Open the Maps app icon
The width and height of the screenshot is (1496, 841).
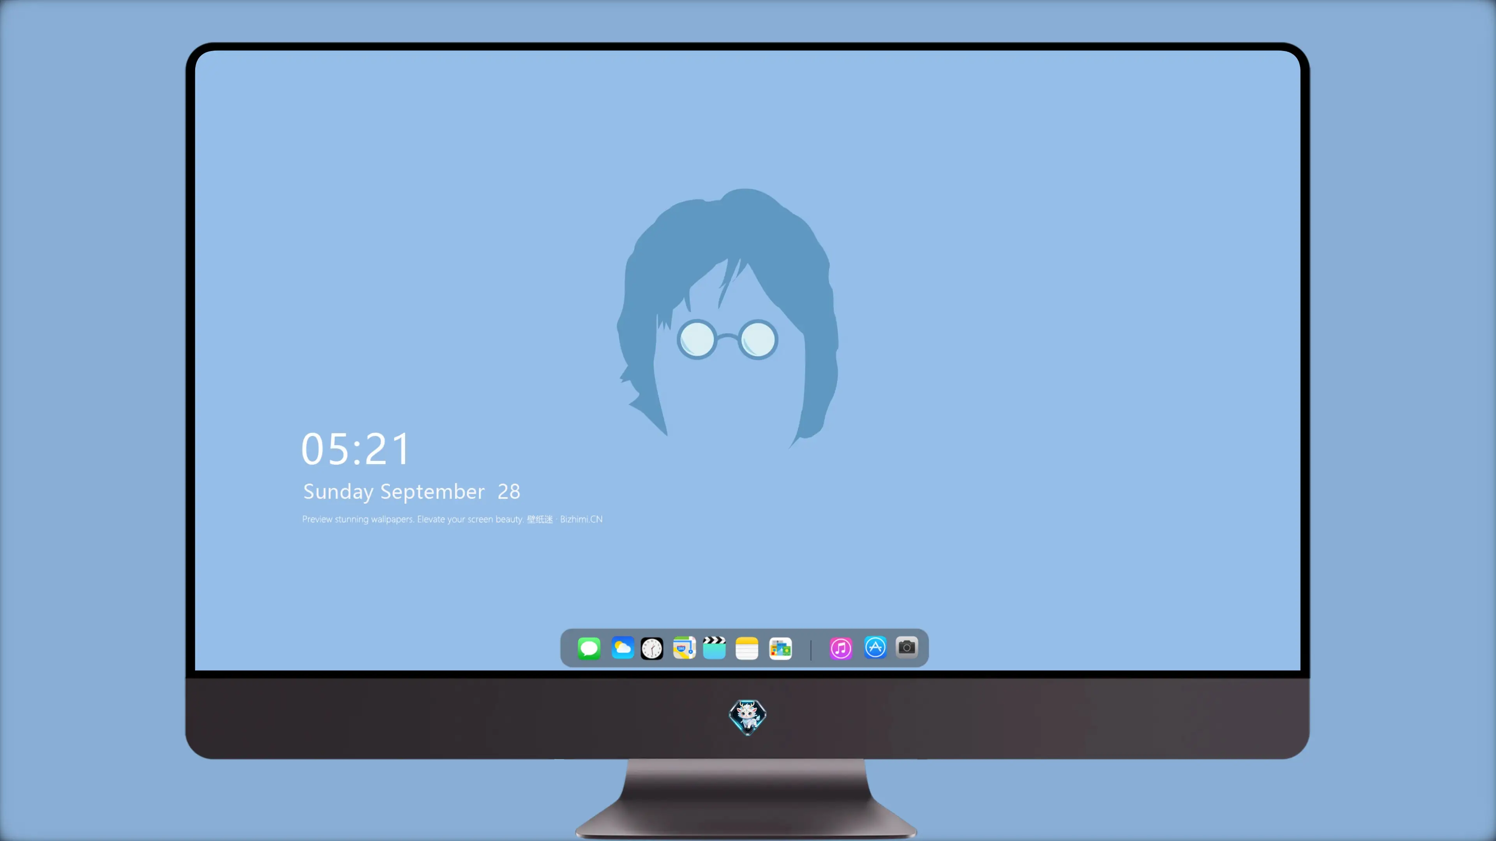pos(684,648)
